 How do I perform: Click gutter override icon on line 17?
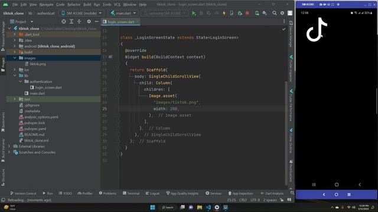(110, 57)
